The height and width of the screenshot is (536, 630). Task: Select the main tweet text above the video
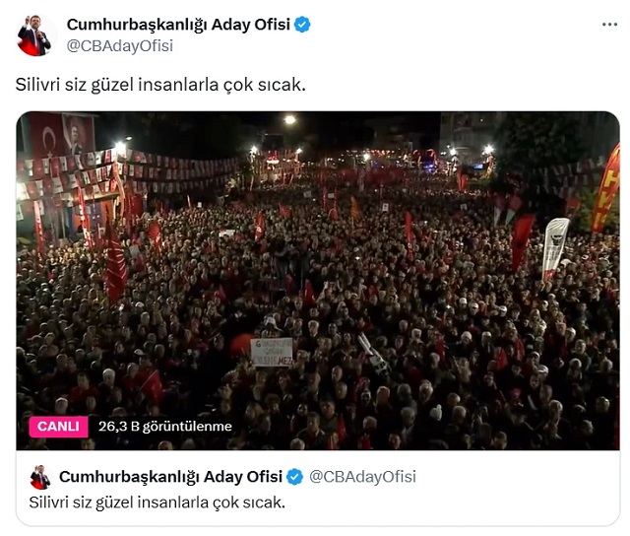(160, 85)
